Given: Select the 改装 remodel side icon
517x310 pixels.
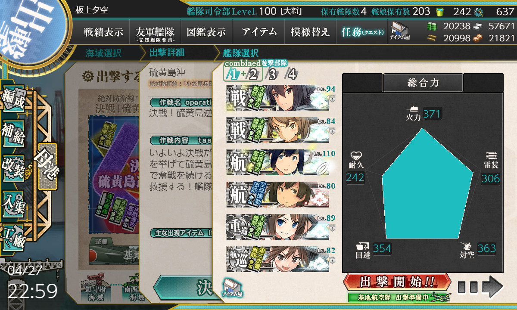Looking at the screenshot, I should 13,167.
